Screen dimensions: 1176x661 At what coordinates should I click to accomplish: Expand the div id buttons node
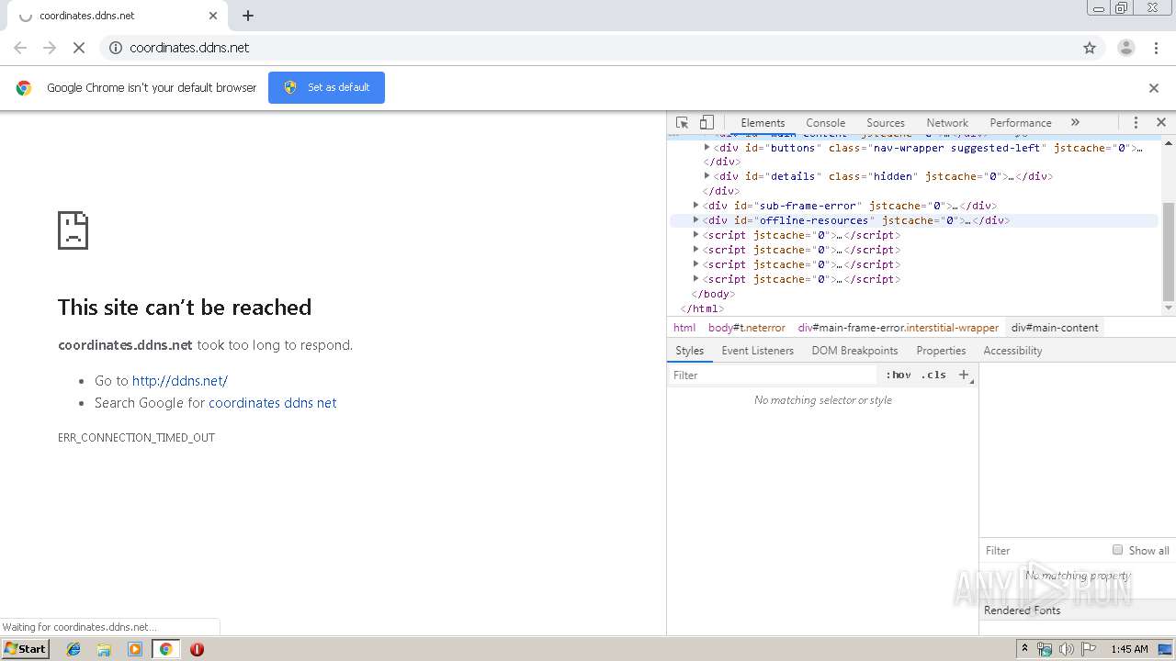click(707, 147)
